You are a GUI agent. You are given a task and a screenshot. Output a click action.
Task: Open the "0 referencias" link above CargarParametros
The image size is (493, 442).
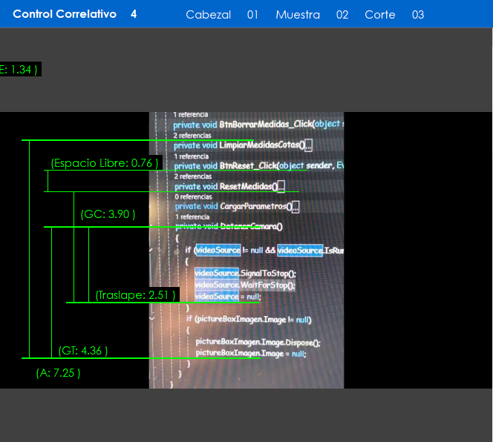pyautogui.click(x=192, y=197)
